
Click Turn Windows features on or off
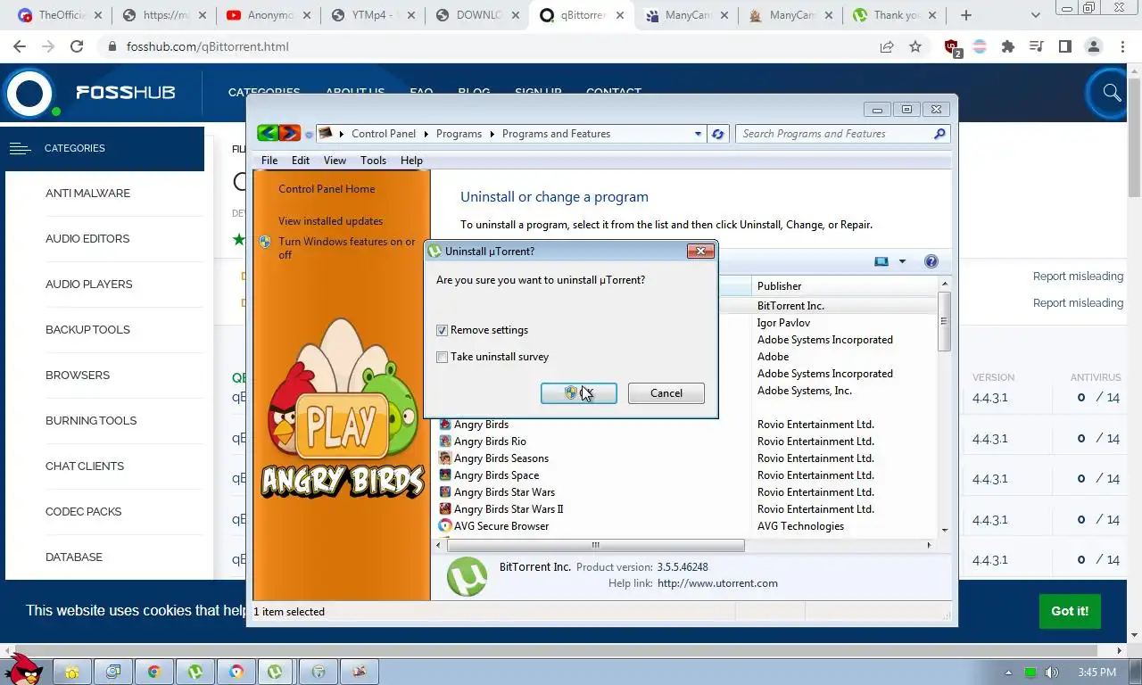(x=346, y=248)
